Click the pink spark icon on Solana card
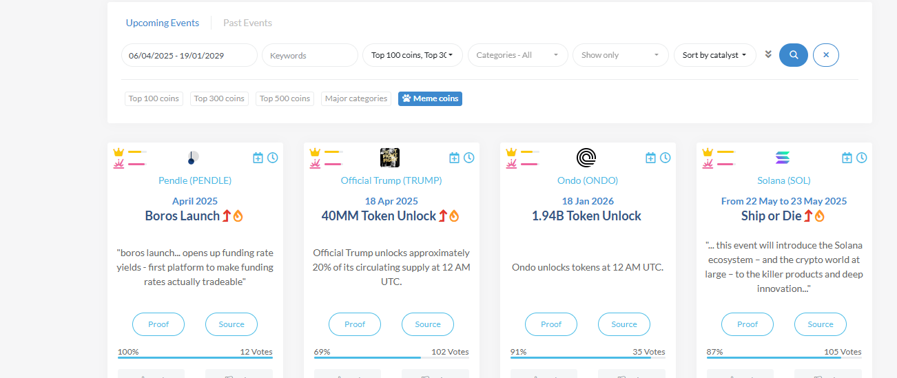897x378 pixels. (708, 164)
